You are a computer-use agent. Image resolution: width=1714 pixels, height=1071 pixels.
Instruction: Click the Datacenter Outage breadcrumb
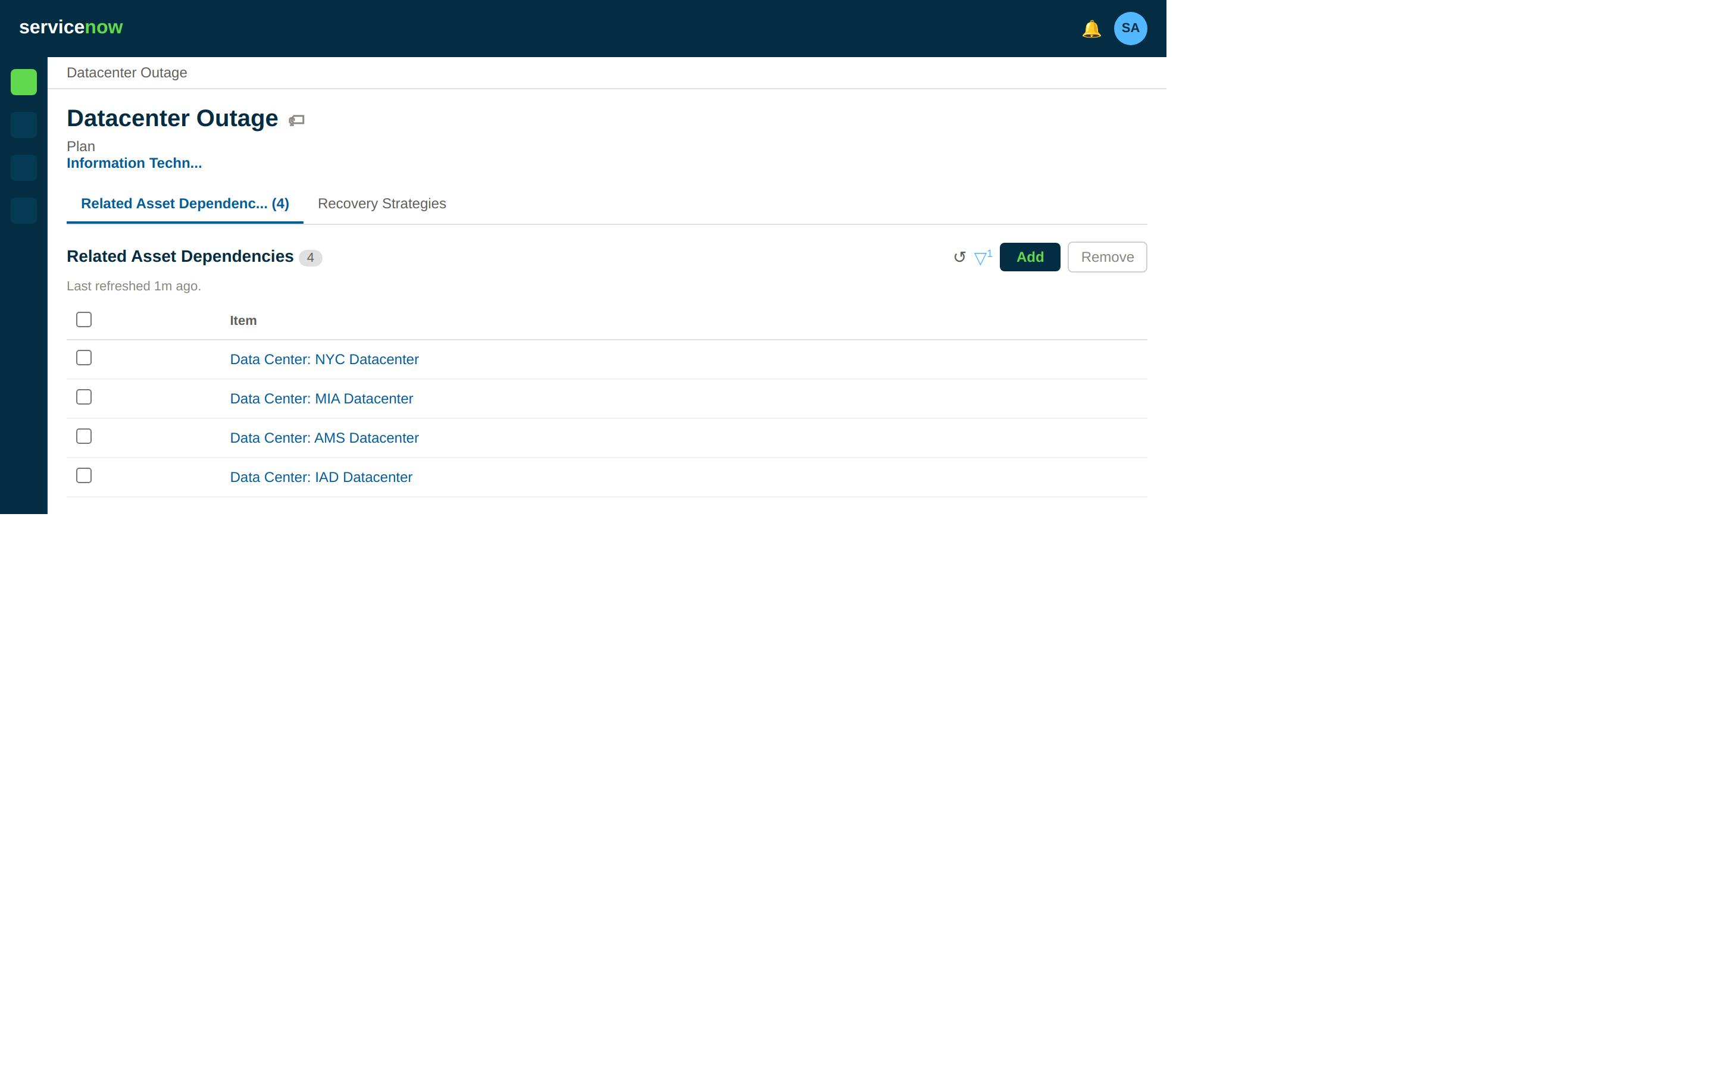[127, 73]
